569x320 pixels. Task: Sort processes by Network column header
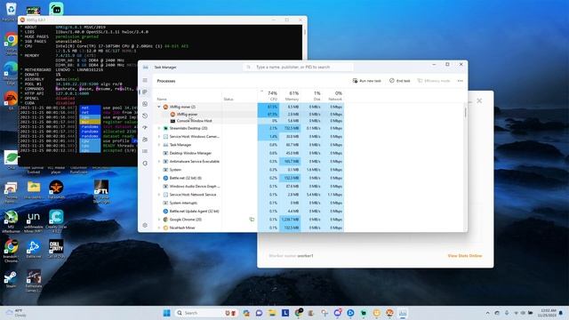tap(335, 96)
